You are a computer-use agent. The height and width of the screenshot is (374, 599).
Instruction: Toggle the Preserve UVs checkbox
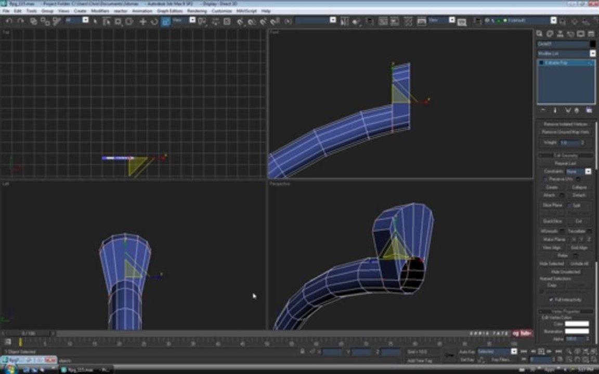pos(545,179)
